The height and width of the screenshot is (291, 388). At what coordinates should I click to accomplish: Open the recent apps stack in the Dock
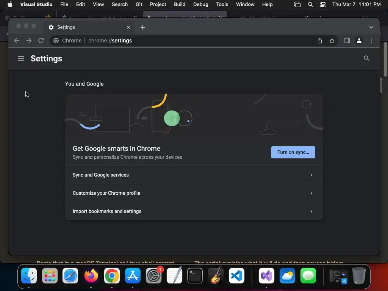coord(338,276)
